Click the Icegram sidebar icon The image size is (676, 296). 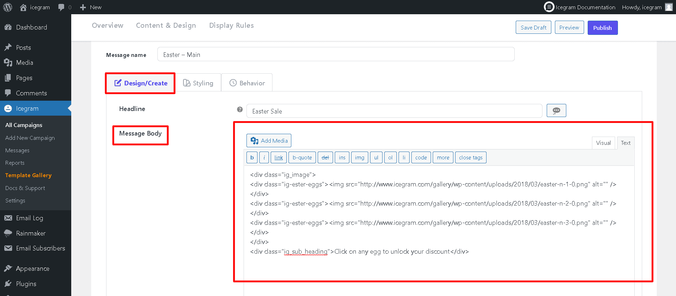tap(8, 109)
